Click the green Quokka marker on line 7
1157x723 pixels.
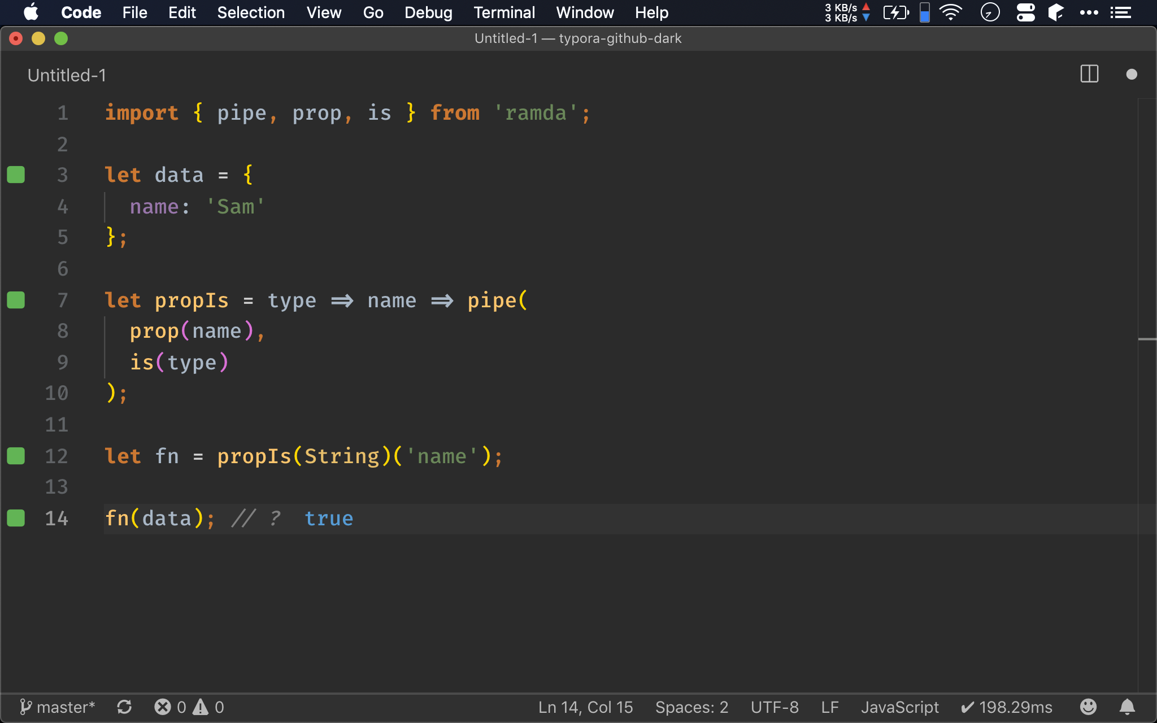coord(16,300)
